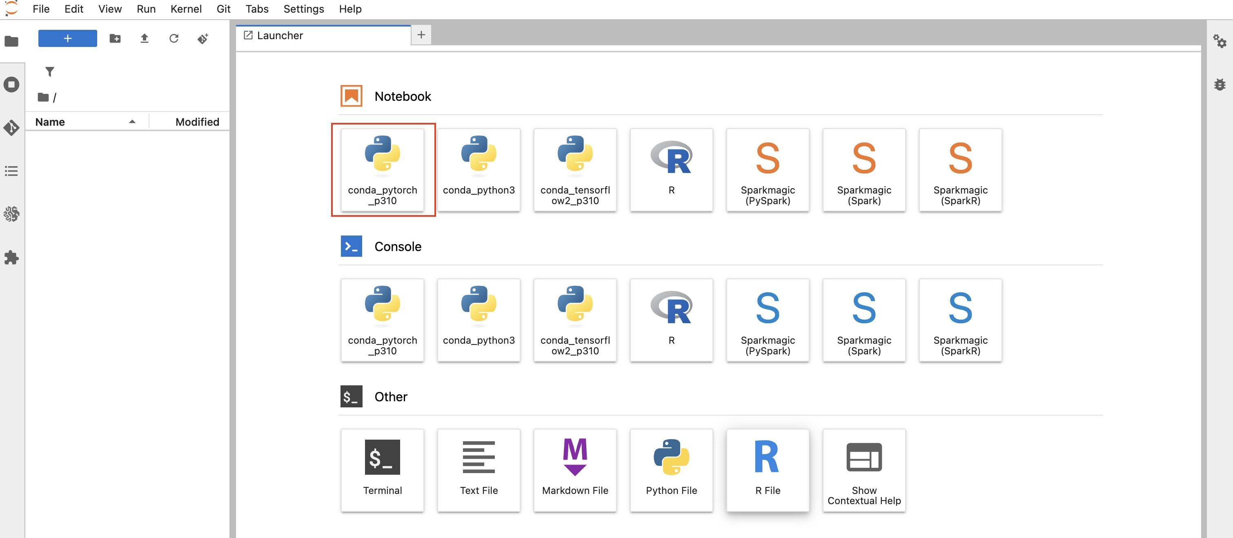Click the Upload Files icon
This screenshot has height=538, width=1233.
coord(144,38)
